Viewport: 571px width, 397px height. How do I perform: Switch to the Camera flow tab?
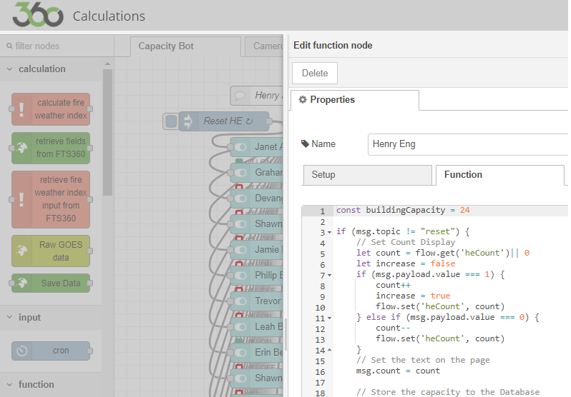click(x=264, y=46)
